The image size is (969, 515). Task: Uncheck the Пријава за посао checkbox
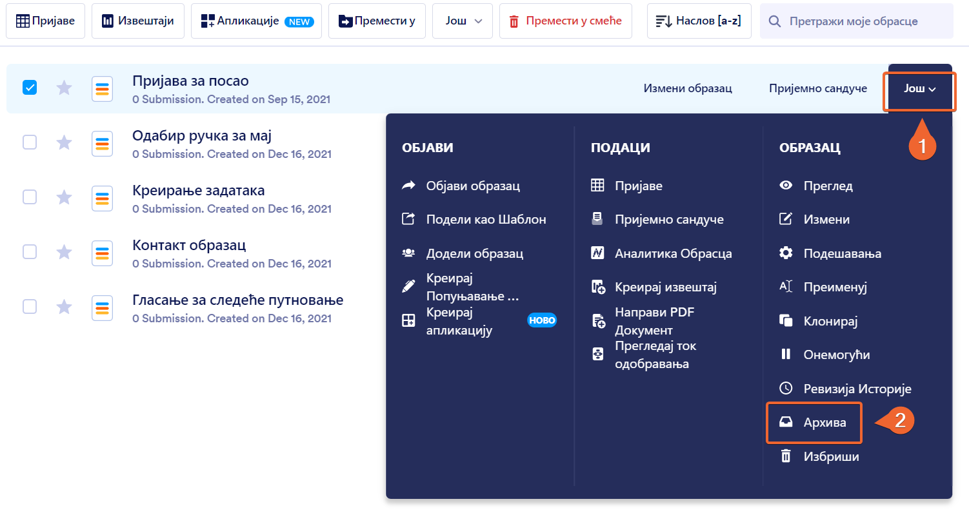click(x=30, y=87)
